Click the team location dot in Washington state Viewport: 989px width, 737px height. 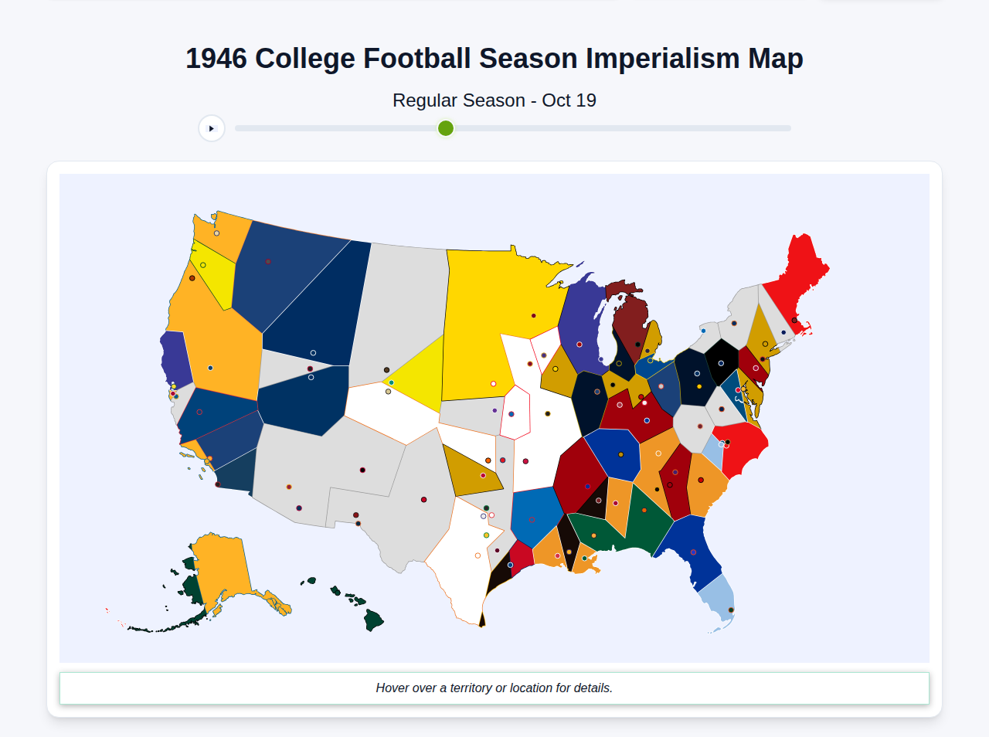pos(216,233)
